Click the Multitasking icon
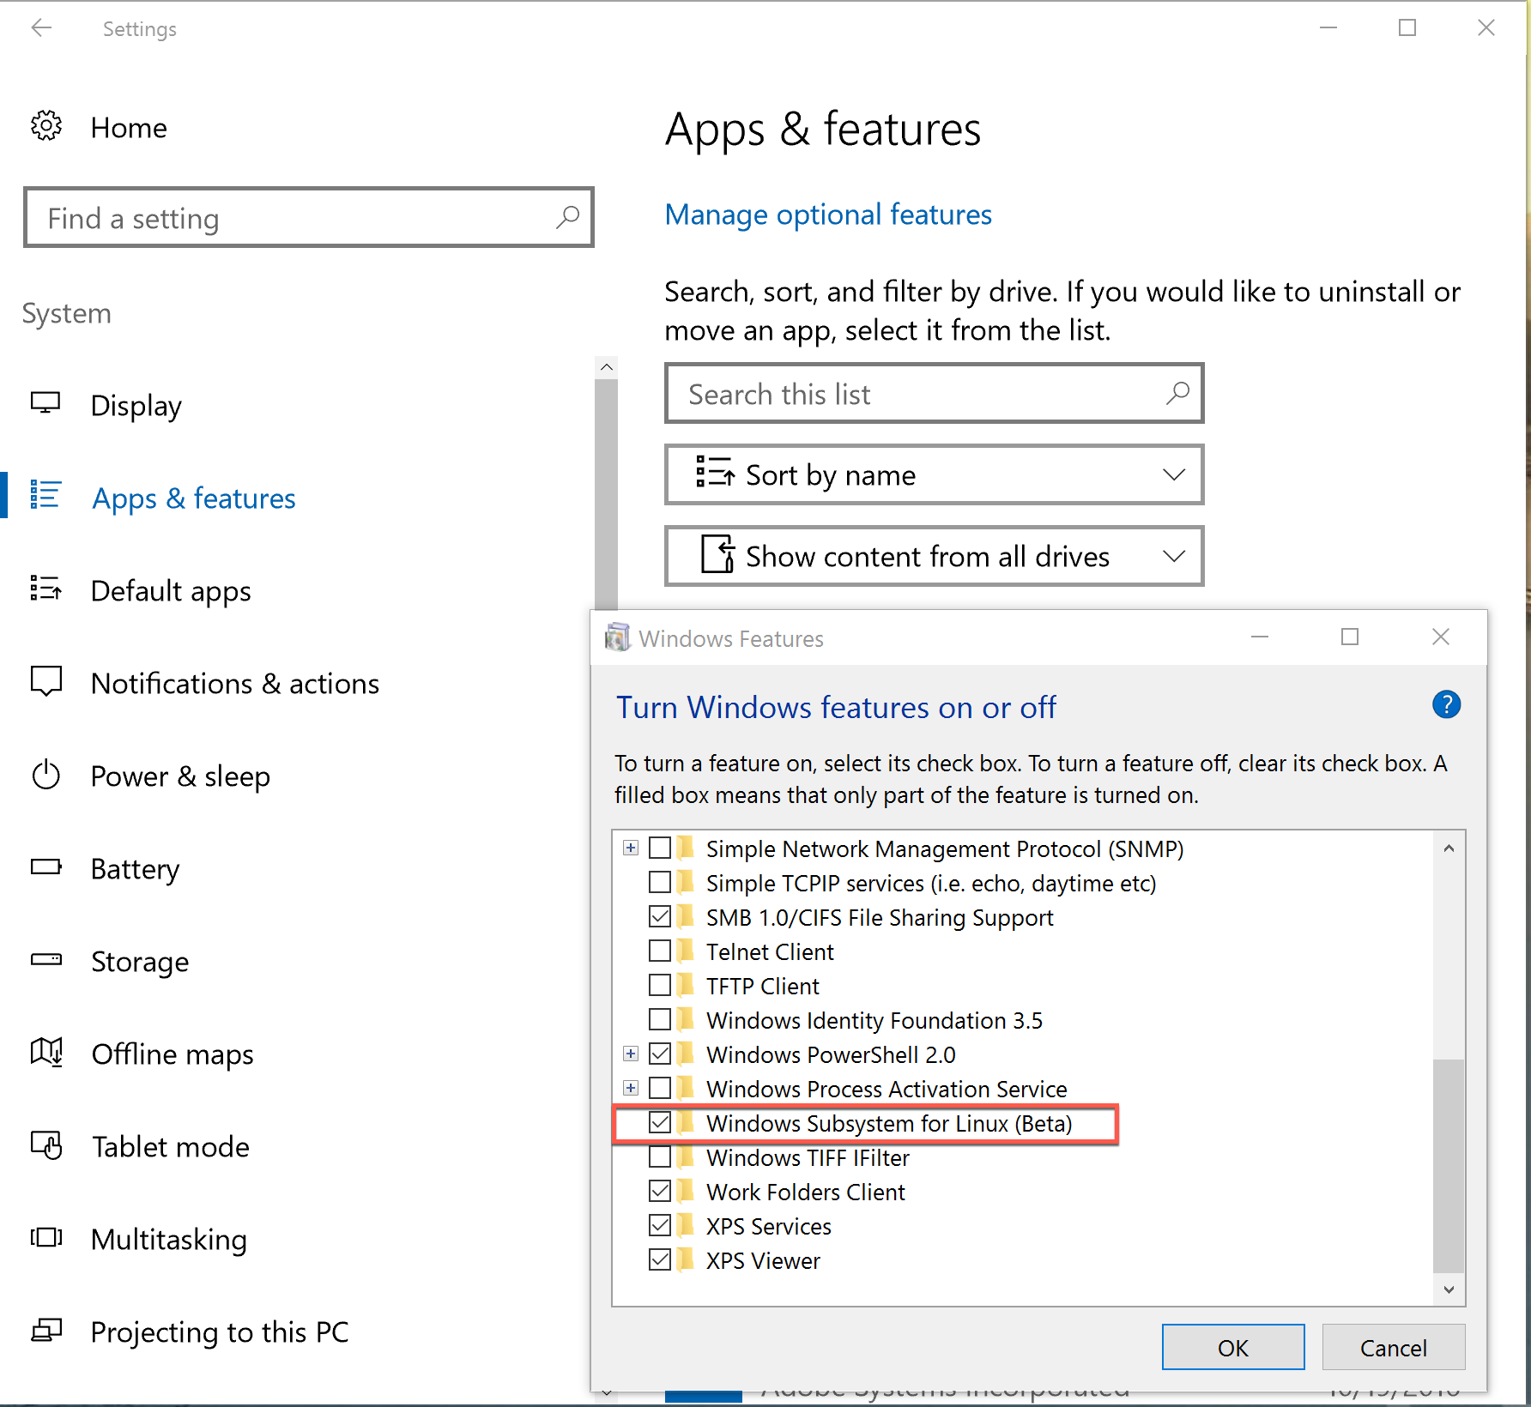 pyautogui.click(x=46, y=1237)
